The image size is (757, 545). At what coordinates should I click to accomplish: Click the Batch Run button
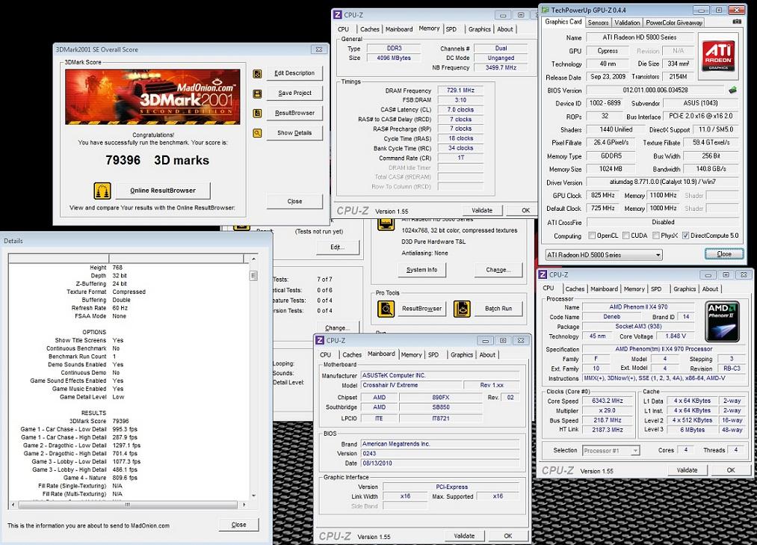[x=498, y=309]
